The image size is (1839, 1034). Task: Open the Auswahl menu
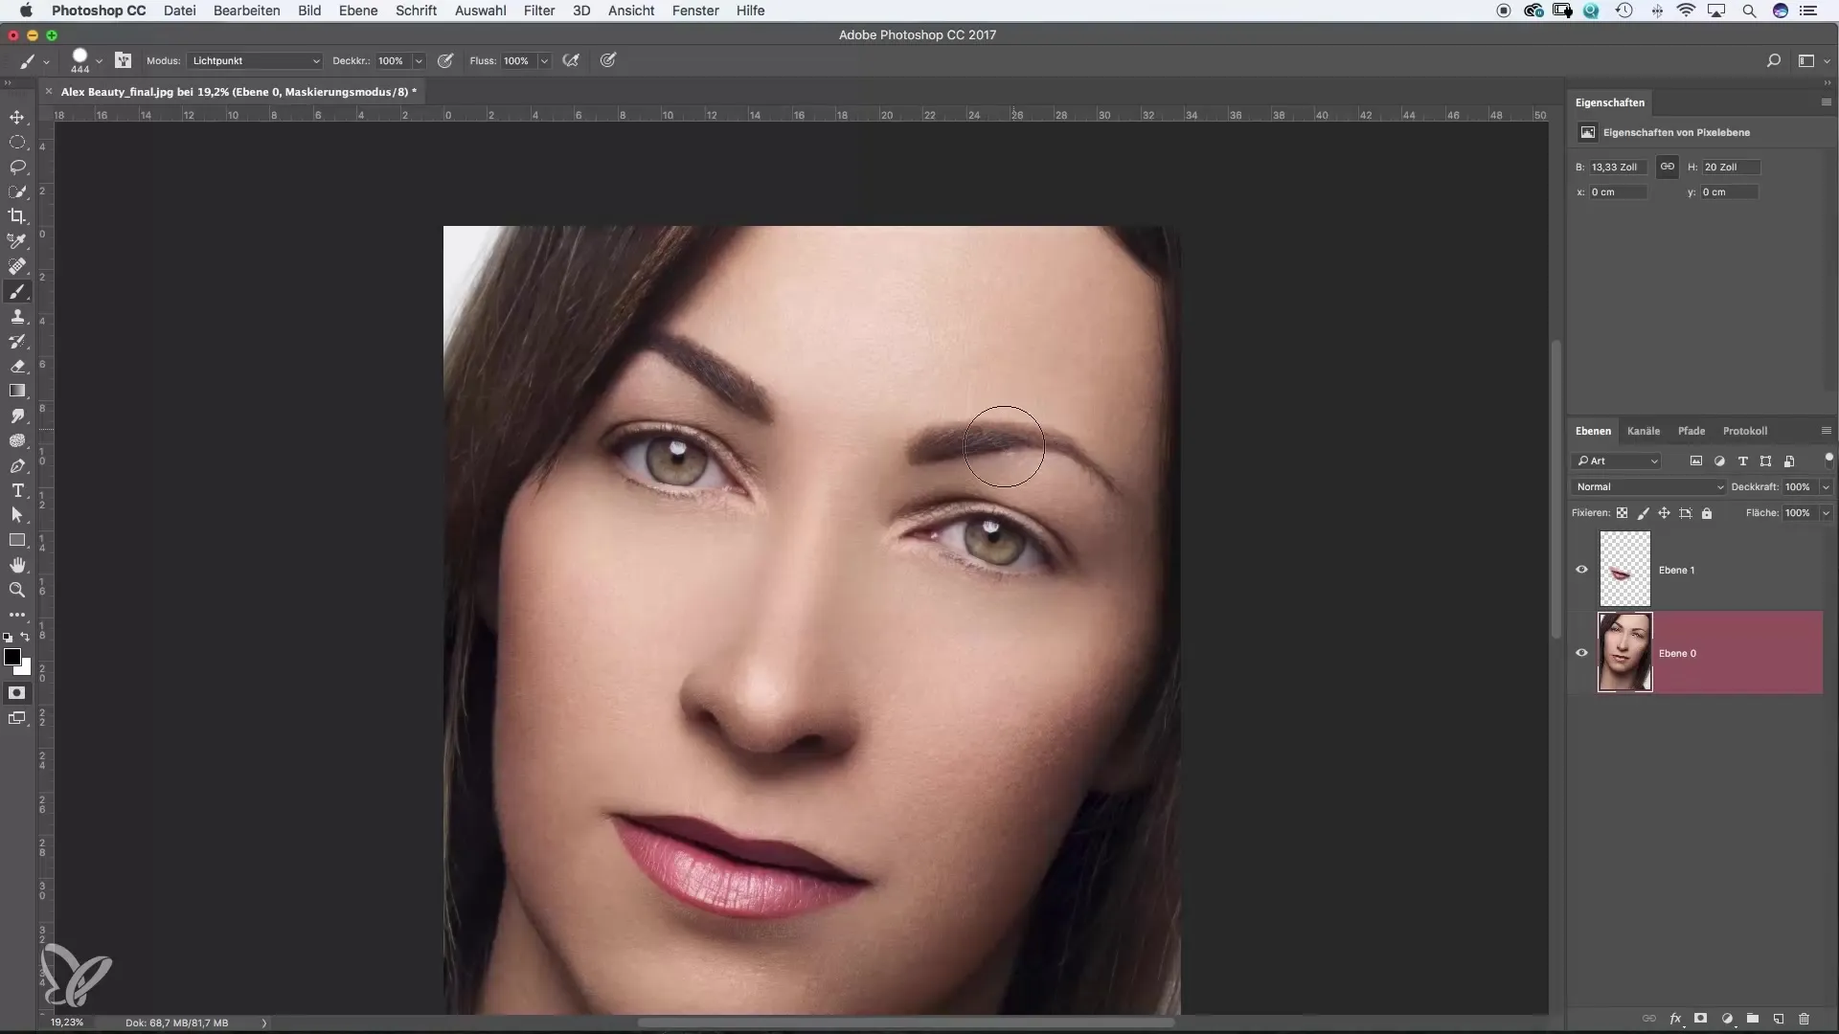(480, 11)
